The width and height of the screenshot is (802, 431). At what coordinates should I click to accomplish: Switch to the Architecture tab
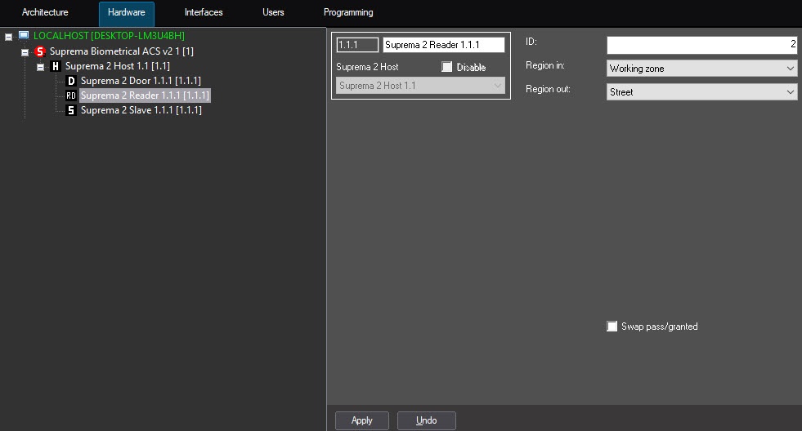click(45, 12)
